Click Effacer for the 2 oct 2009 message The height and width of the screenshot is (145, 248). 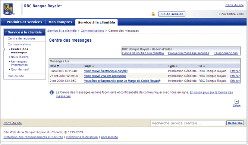pos(235,81)
